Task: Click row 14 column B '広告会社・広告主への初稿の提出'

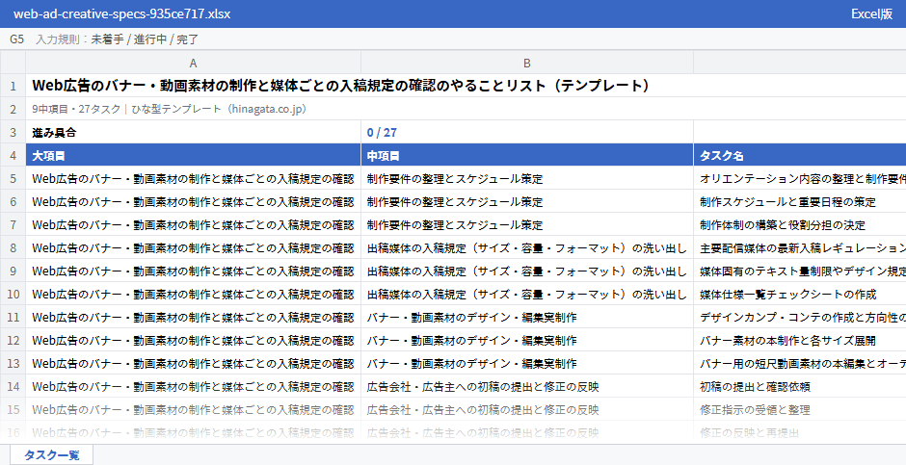Action: [527, 386]
